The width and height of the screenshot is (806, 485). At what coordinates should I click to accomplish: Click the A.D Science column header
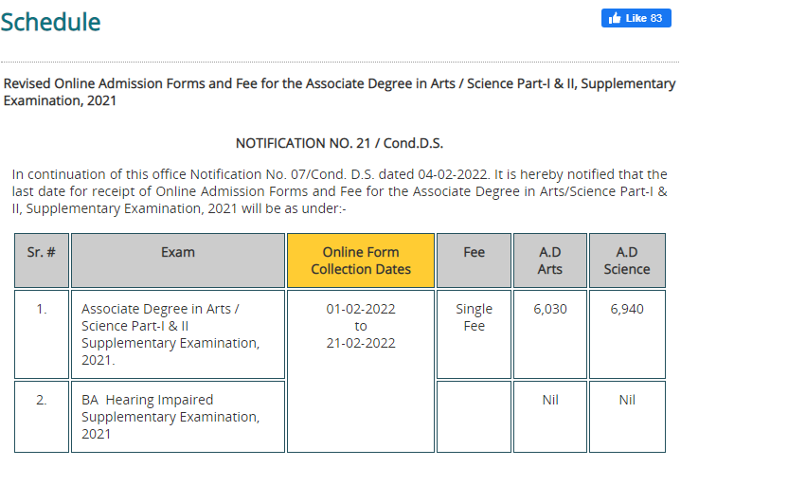click(627, 260)
